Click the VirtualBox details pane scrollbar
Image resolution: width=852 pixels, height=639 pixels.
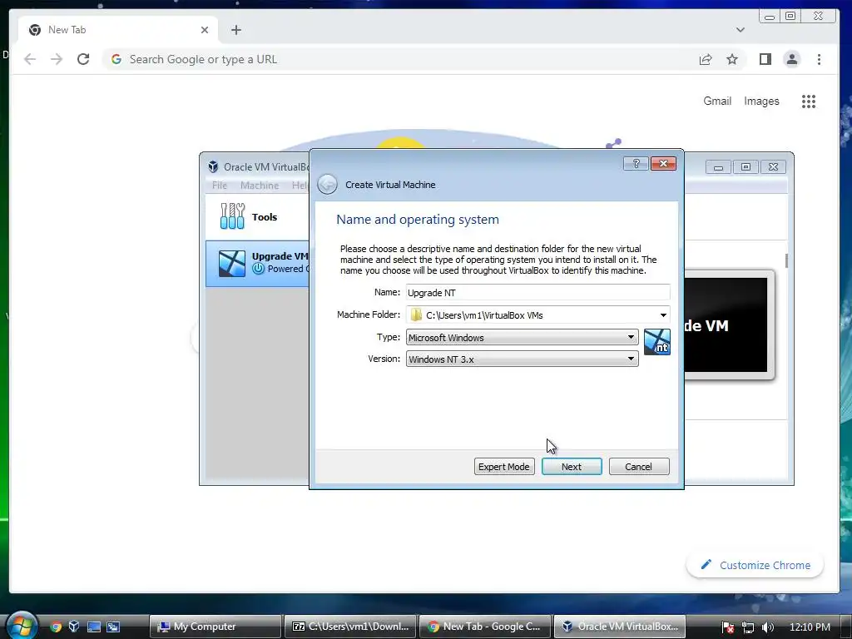[x=786, y=260]
